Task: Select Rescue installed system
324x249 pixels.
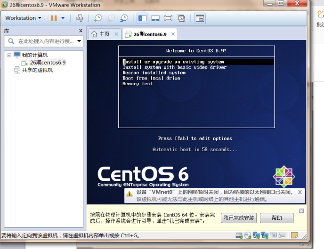Action: point(154,72)
